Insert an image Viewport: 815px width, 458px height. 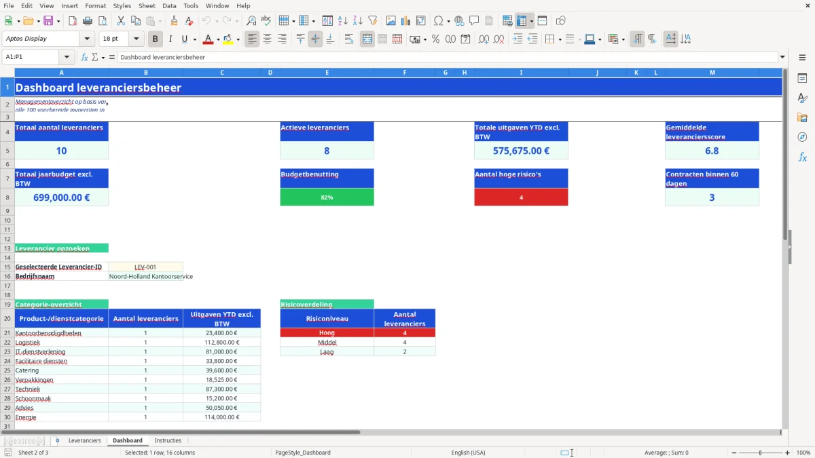(x=391, y=21)
